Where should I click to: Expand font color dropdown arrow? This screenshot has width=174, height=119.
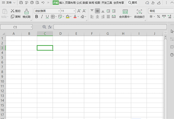pyautogui.click(x=78, y=17)
